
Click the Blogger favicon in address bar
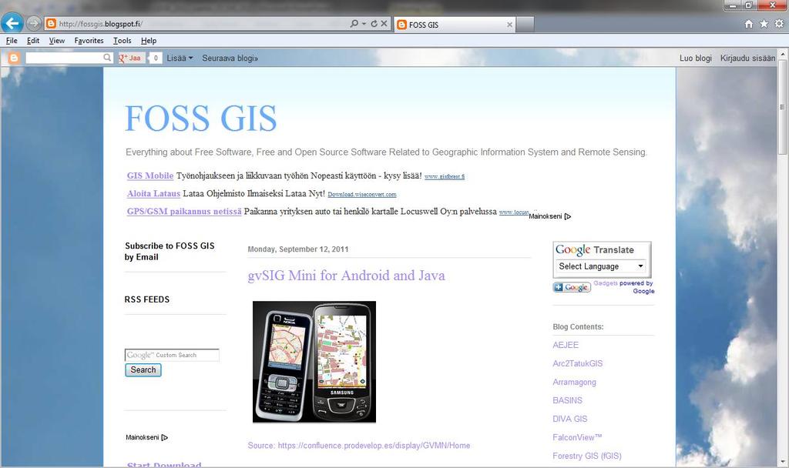coord(51,24)
